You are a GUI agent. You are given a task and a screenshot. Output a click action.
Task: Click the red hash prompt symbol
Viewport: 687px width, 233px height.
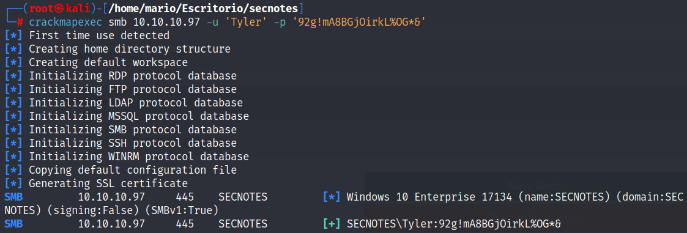(20, 23)
